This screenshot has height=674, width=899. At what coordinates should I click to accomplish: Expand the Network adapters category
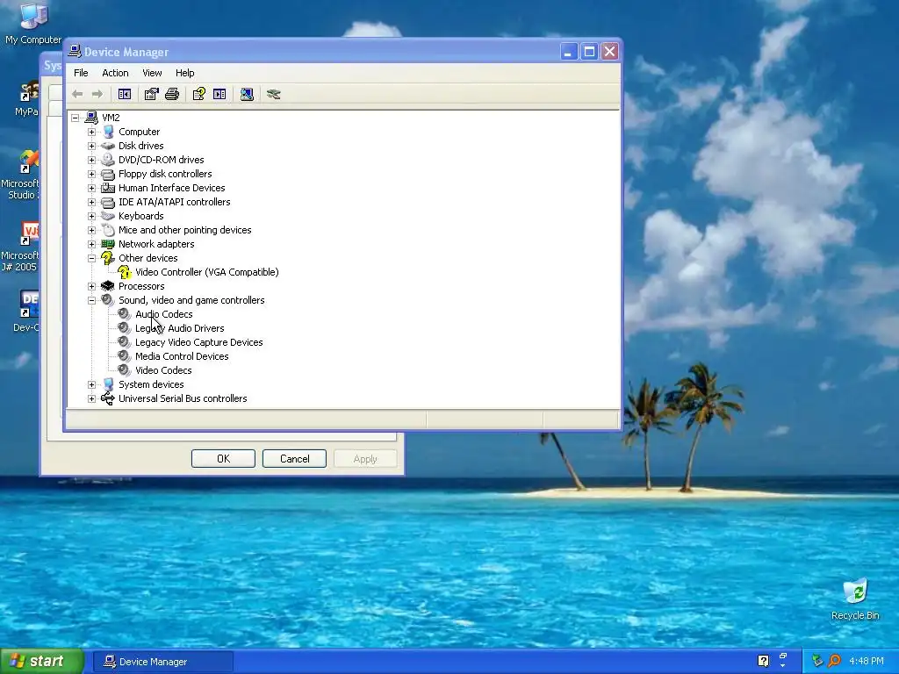91,244
